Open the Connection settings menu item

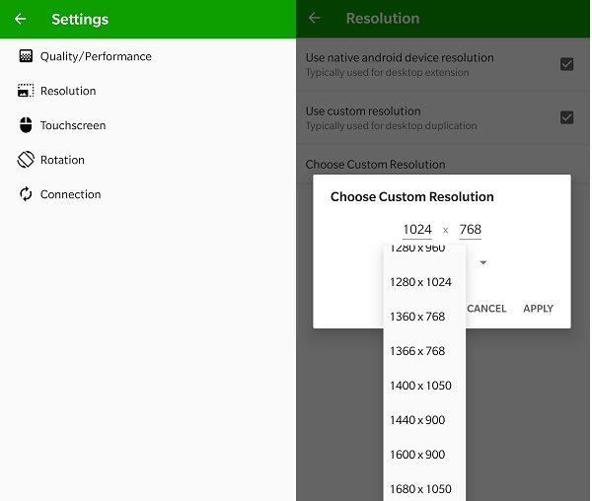[x=70, y=194]
